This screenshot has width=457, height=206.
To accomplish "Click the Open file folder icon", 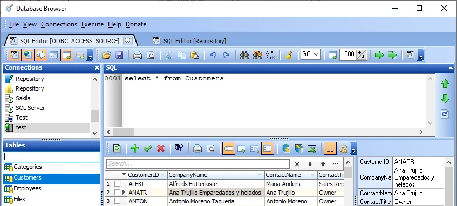I will point(106,55).
